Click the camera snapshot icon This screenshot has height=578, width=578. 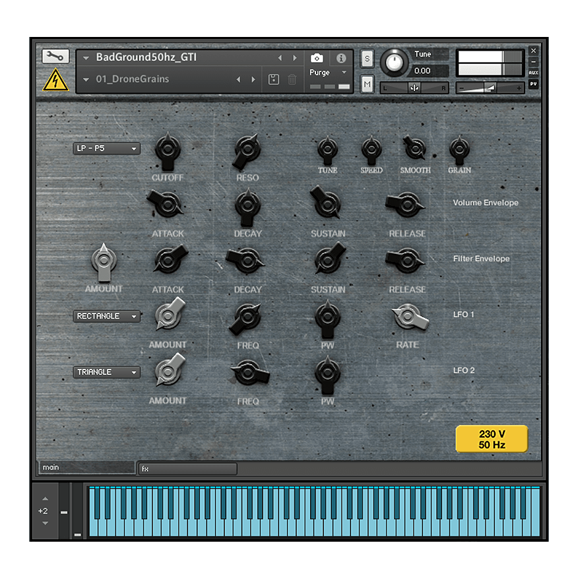coord(317,58)
